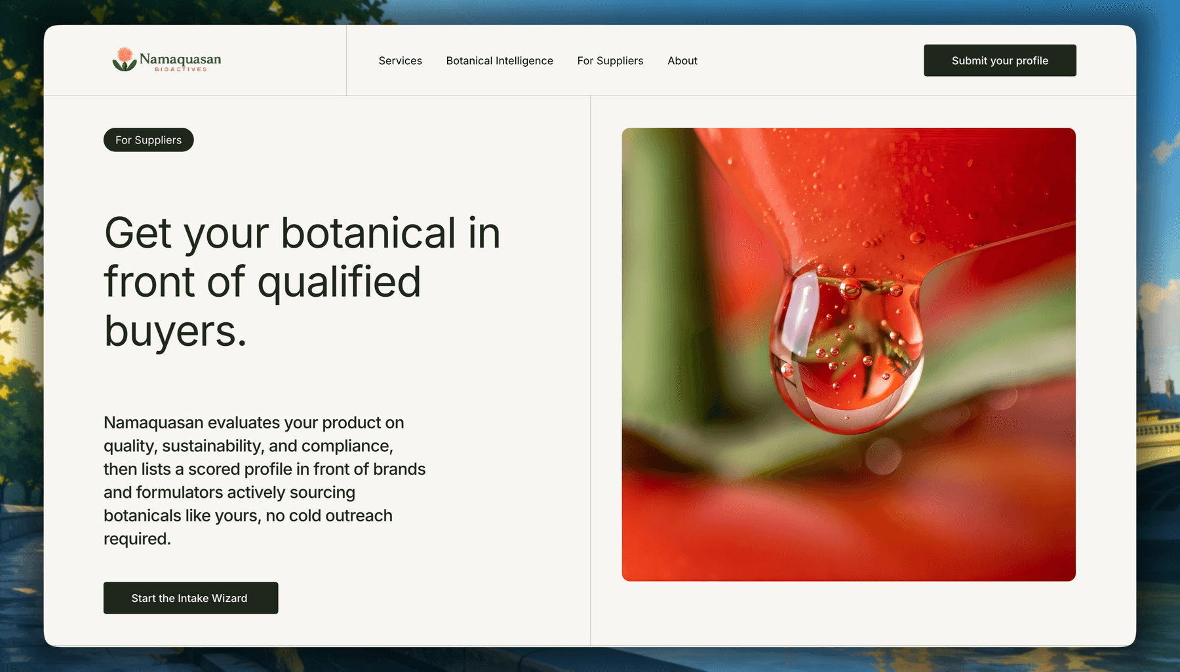
Task: Click the water droplet in the hero photo
Action: pos(848,347)
